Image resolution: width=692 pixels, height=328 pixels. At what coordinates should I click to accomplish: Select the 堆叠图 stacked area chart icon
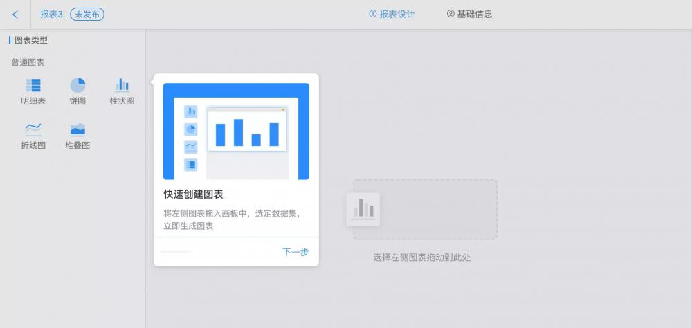pos(78,129)
